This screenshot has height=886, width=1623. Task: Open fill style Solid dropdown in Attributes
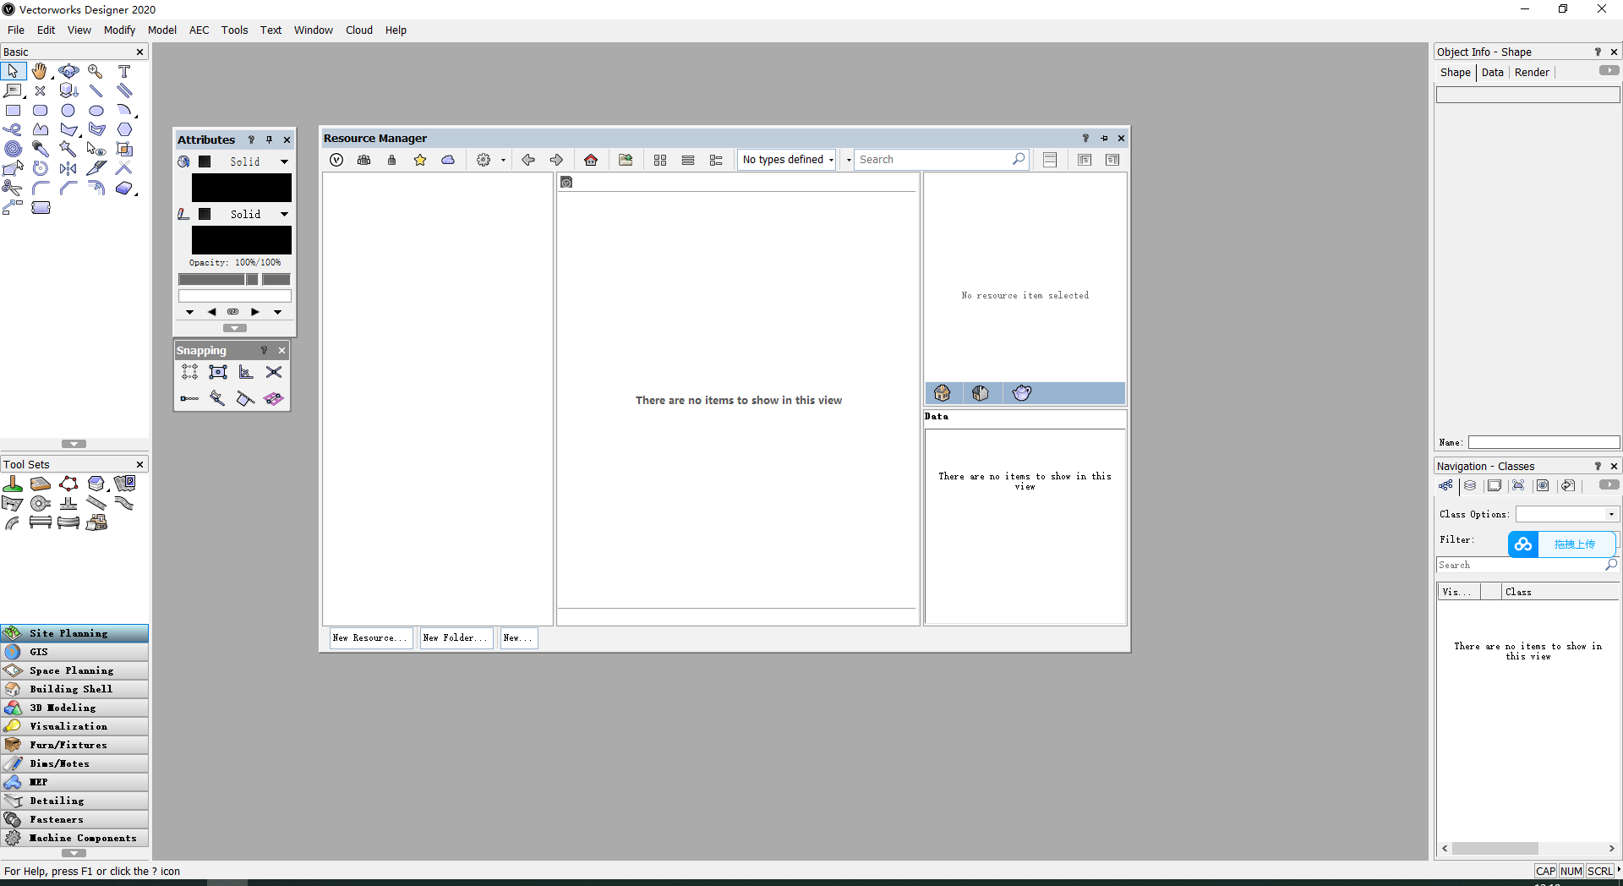(285, 161)
